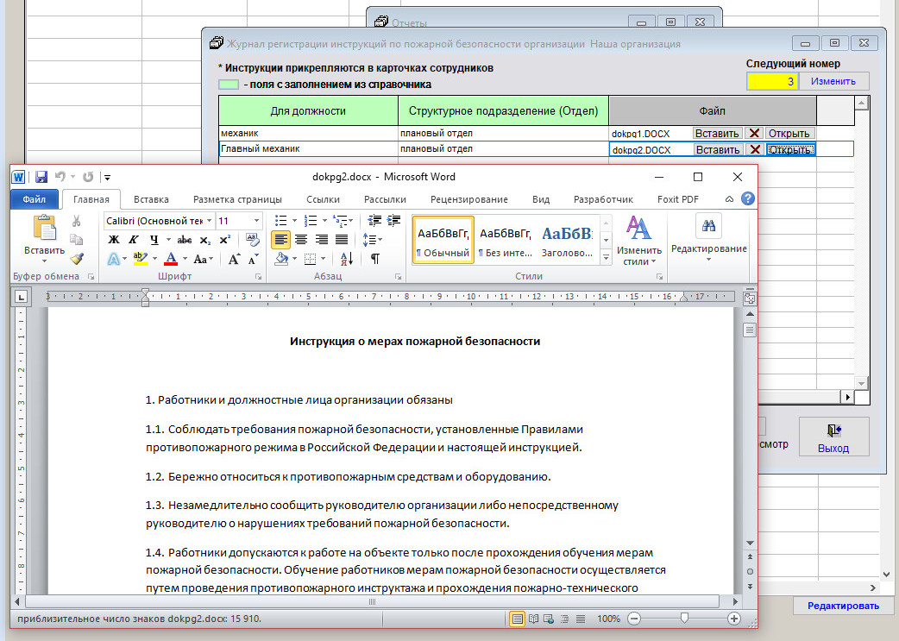This screenshot has width=899, height=641.
Task: Click Изменить button next to number field
Action: point(833,82)
